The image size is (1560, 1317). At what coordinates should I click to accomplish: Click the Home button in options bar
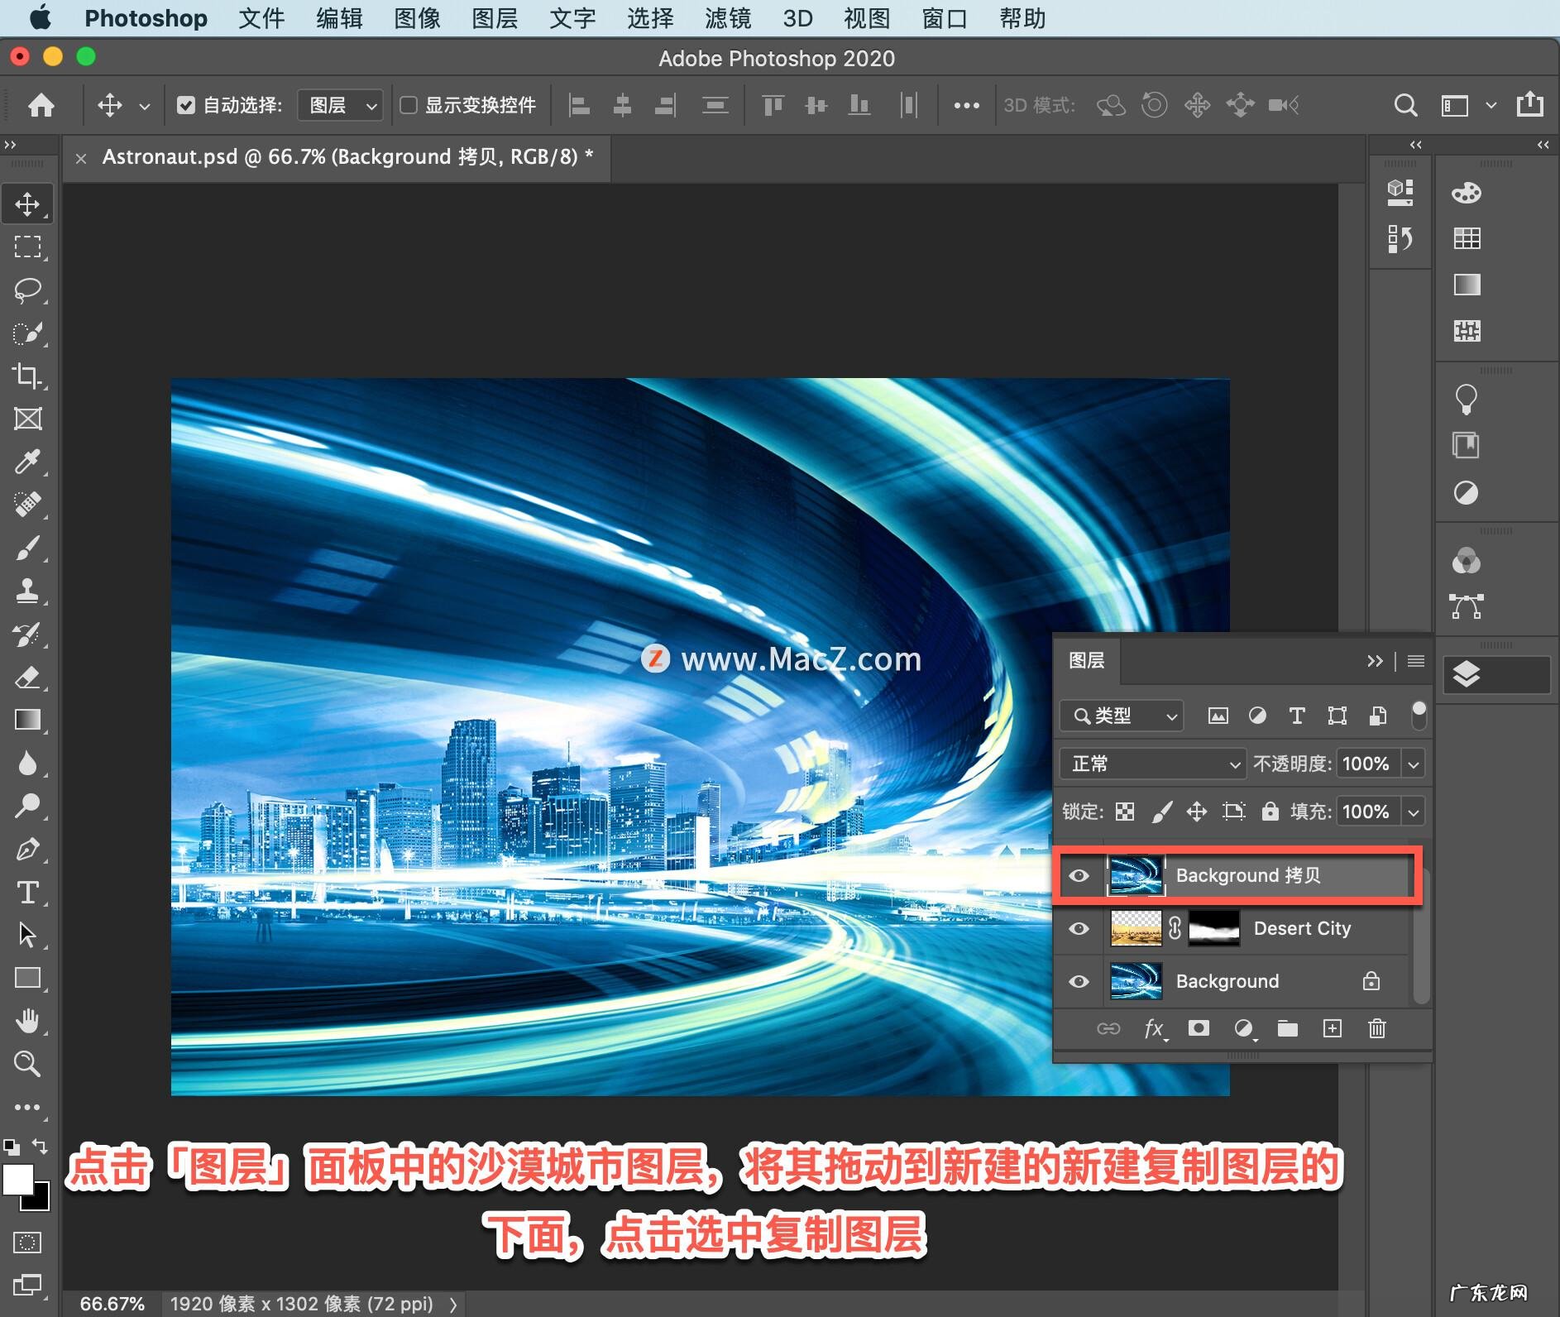tap(41, 105)
